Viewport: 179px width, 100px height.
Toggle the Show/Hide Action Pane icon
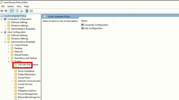31,11
